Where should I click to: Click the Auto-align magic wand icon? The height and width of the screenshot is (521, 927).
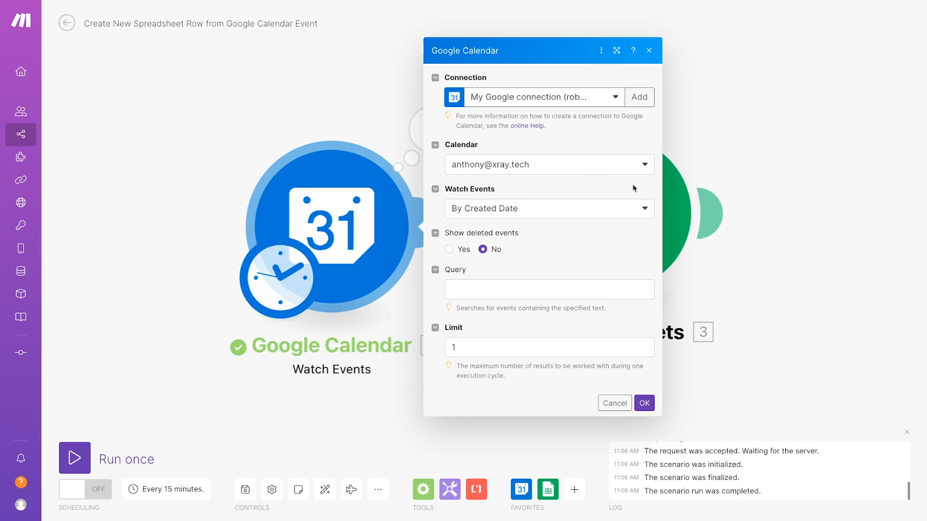[x=325, y=489]
